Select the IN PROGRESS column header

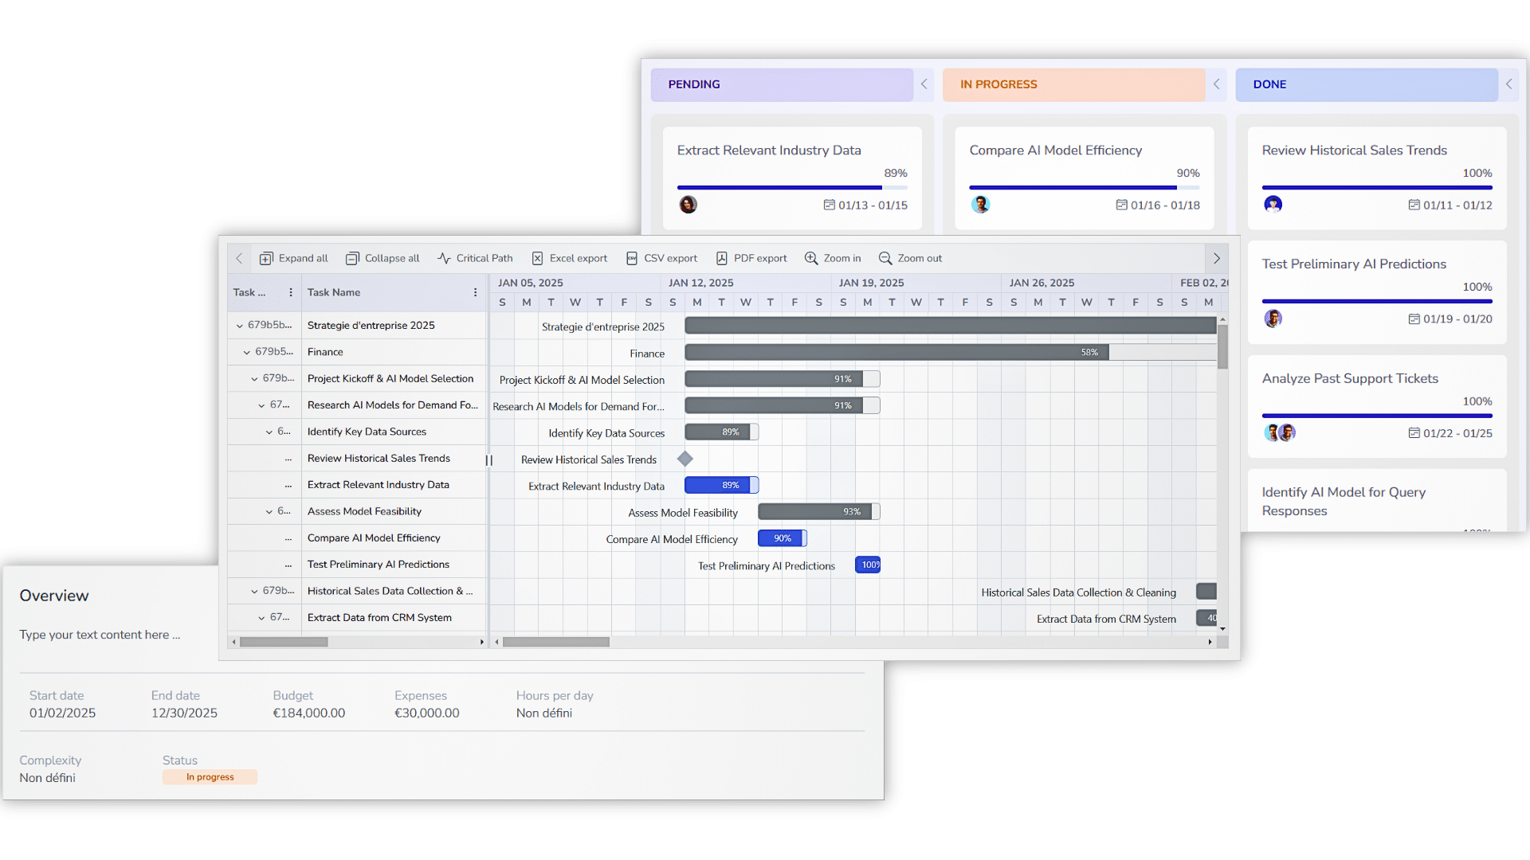(x=1073, y=84)
